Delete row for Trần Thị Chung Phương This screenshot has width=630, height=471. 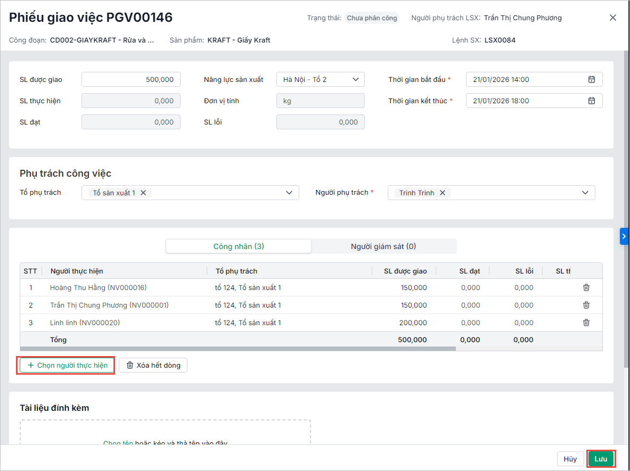tap(586, 305)
